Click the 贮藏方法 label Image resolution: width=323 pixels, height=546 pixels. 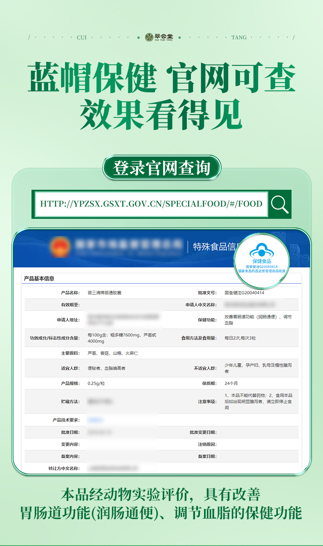pos(70,402)
